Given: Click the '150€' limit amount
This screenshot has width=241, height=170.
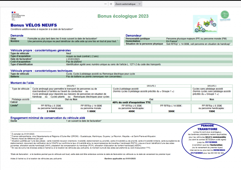Looking at the screenshot, I should point(212,111).
